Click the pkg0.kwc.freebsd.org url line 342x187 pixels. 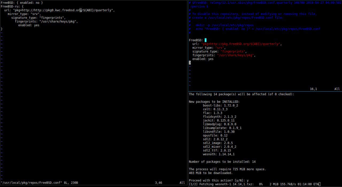pyautogui.click(x=60, y=10)
